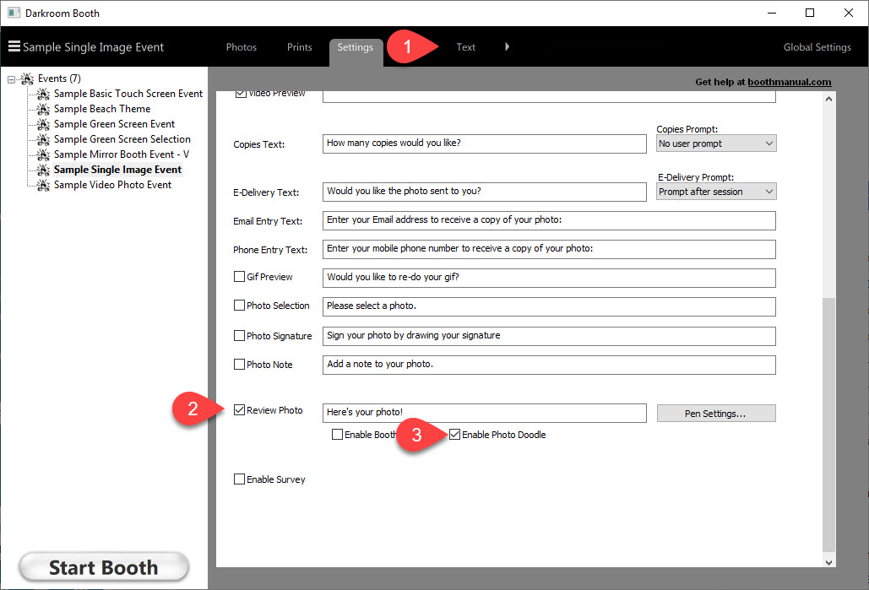The image size is (869, 590).
Task: Select Sample Single Image Event in tree
Action: tap(117, 170)
